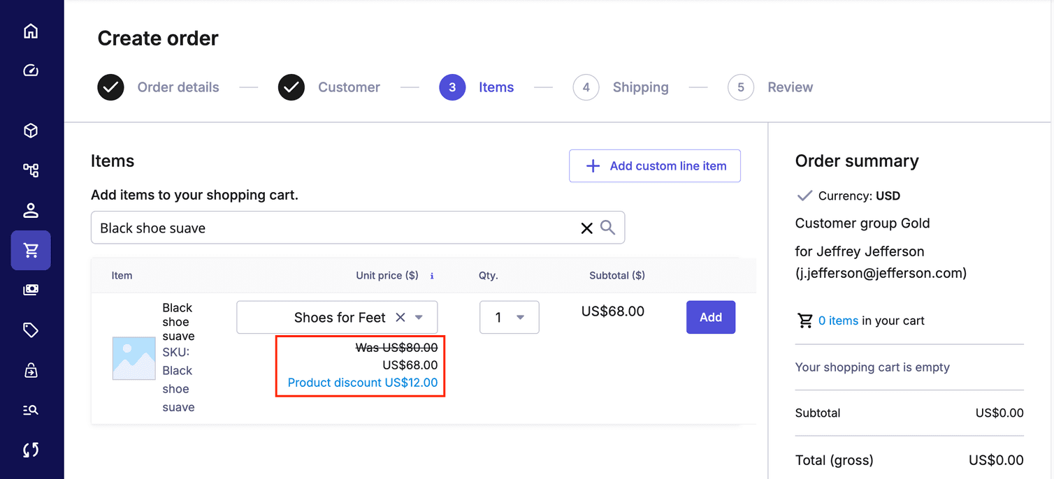Viewport: 1054px width, 479px height.
Task: Open the Shoes for Feet variant dropdown
Action: pyautogui.click(x=419, y=317)
